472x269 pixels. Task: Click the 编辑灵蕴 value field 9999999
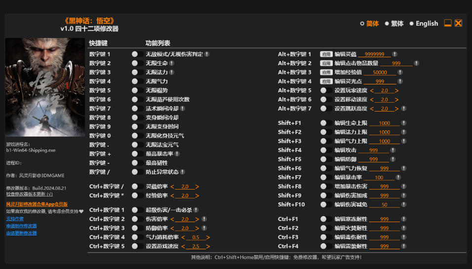click(x=374, y=54)
